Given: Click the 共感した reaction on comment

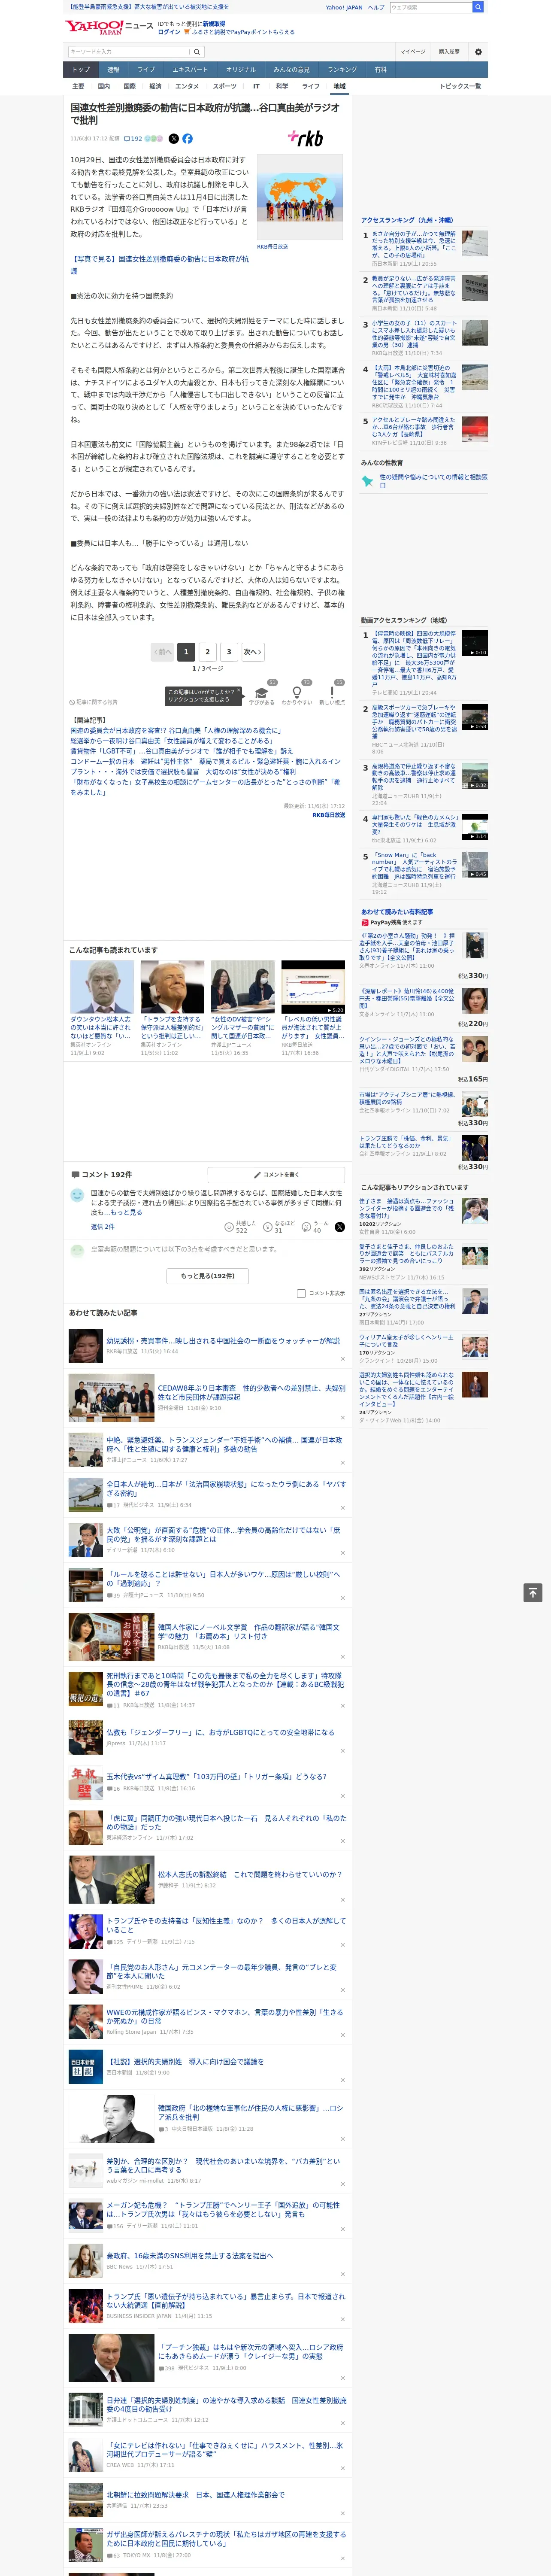Looking at the screenshot, I should tap(240, 1227).
